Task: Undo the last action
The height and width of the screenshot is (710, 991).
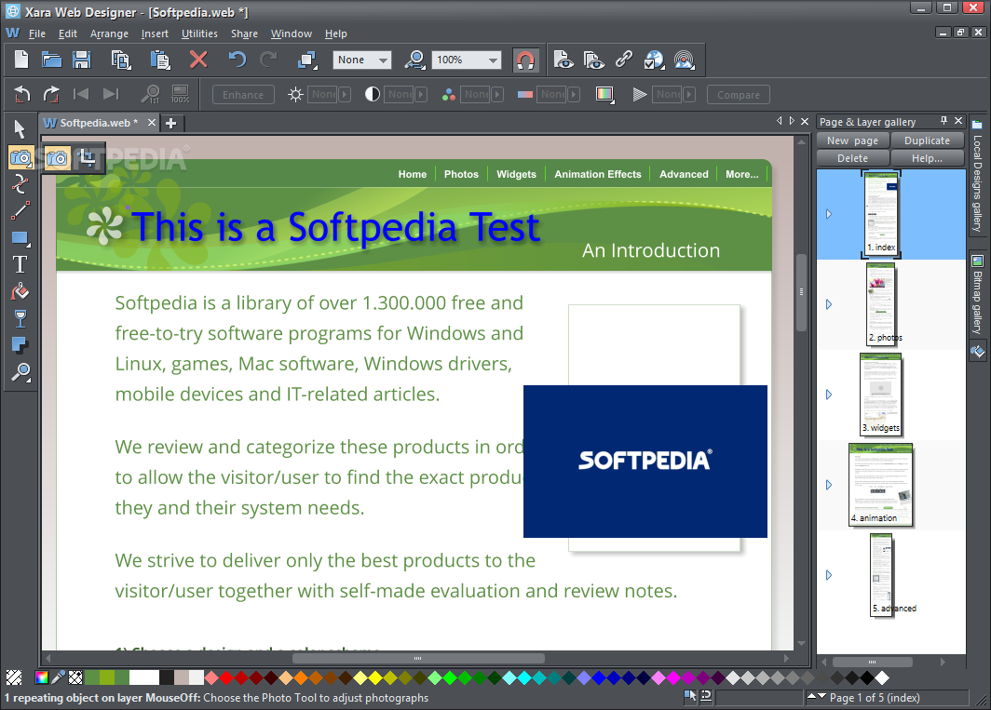Action: coord(237,60)
